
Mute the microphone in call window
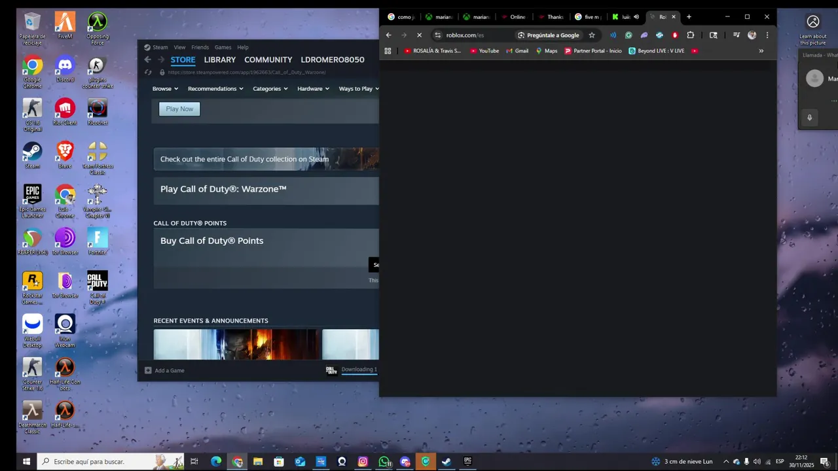809,118
